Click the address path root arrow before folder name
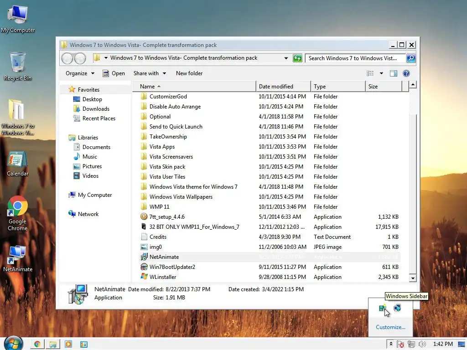The image size is (467, 350). click(106, 58)
